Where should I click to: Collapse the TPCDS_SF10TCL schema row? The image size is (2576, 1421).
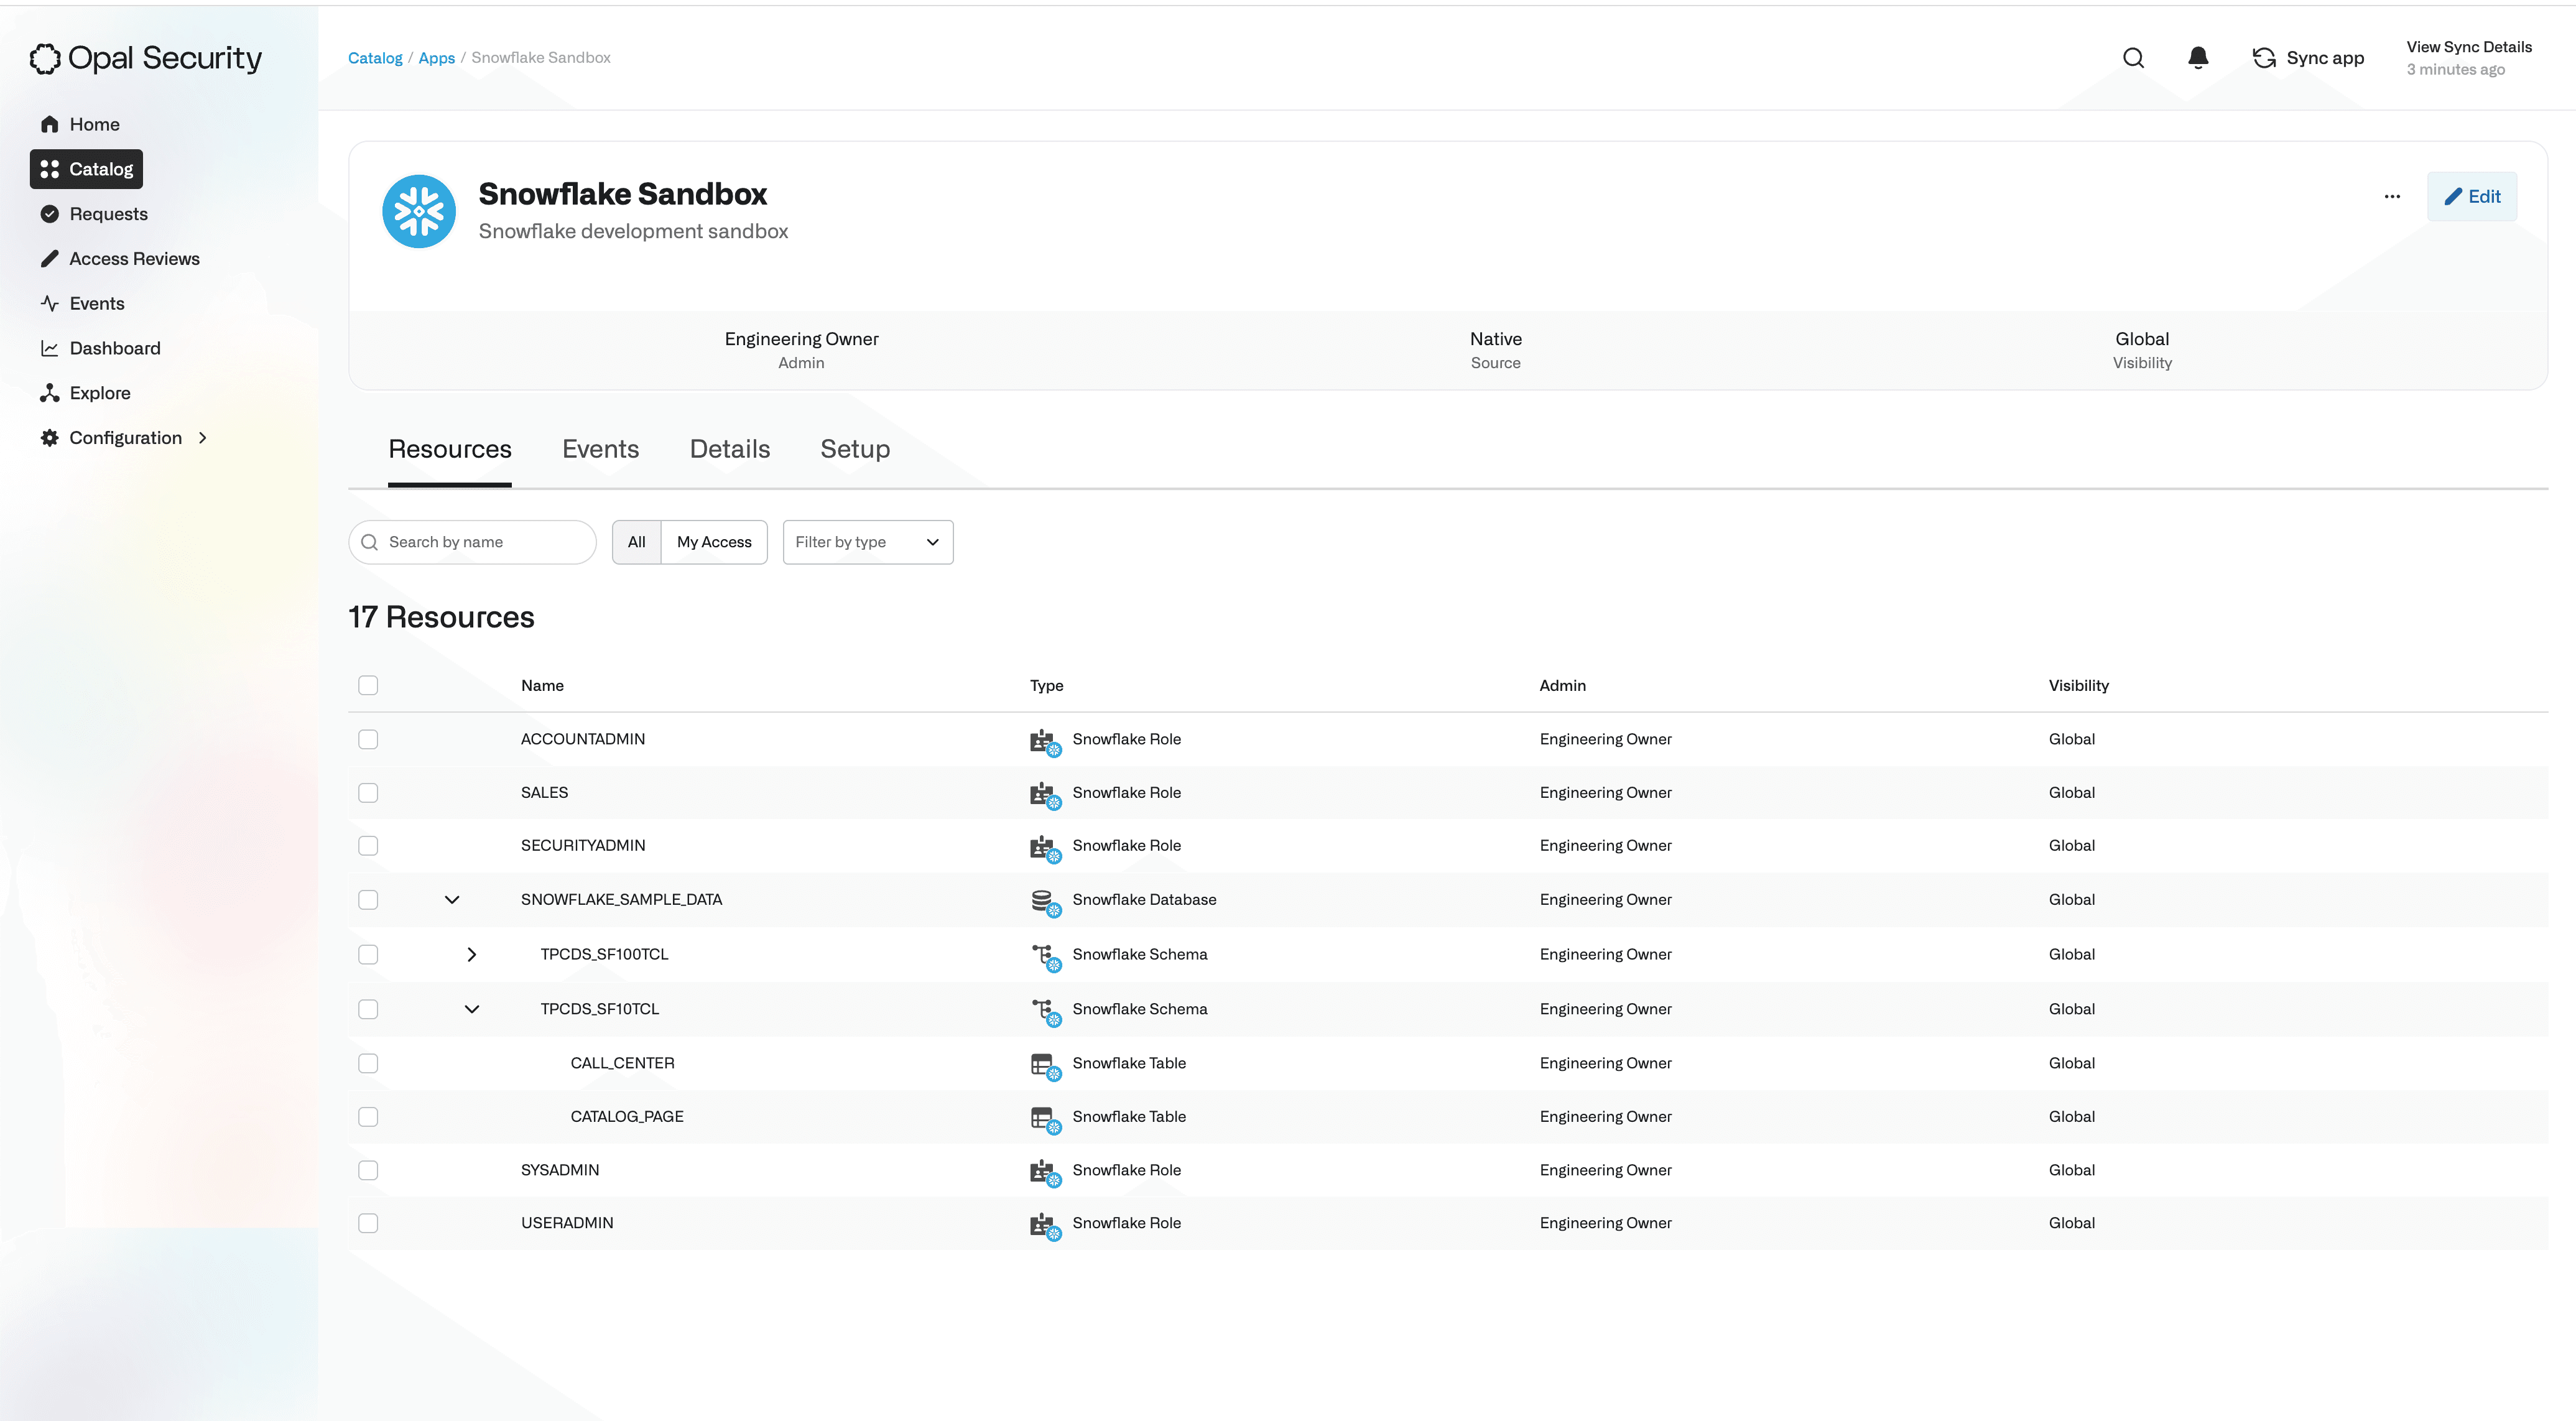472,1009
